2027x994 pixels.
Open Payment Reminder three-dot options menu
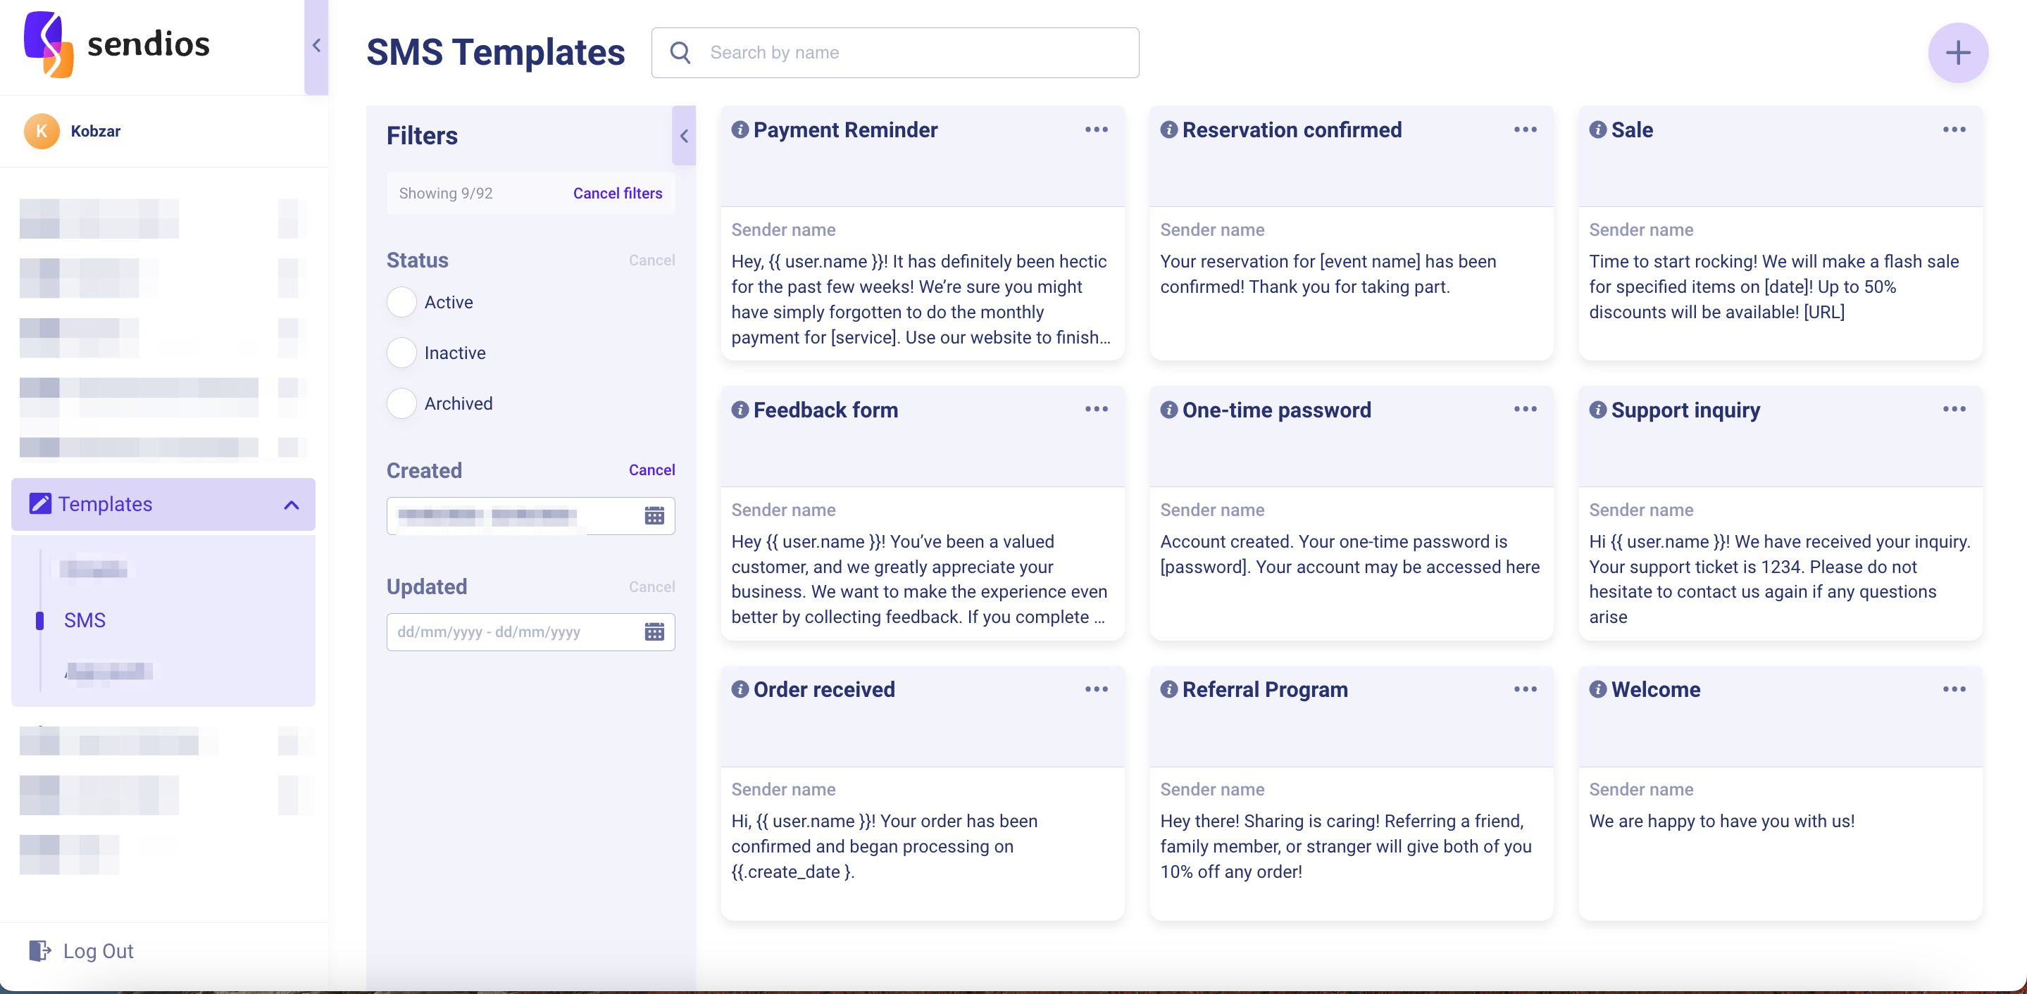tap(1095, 130)
